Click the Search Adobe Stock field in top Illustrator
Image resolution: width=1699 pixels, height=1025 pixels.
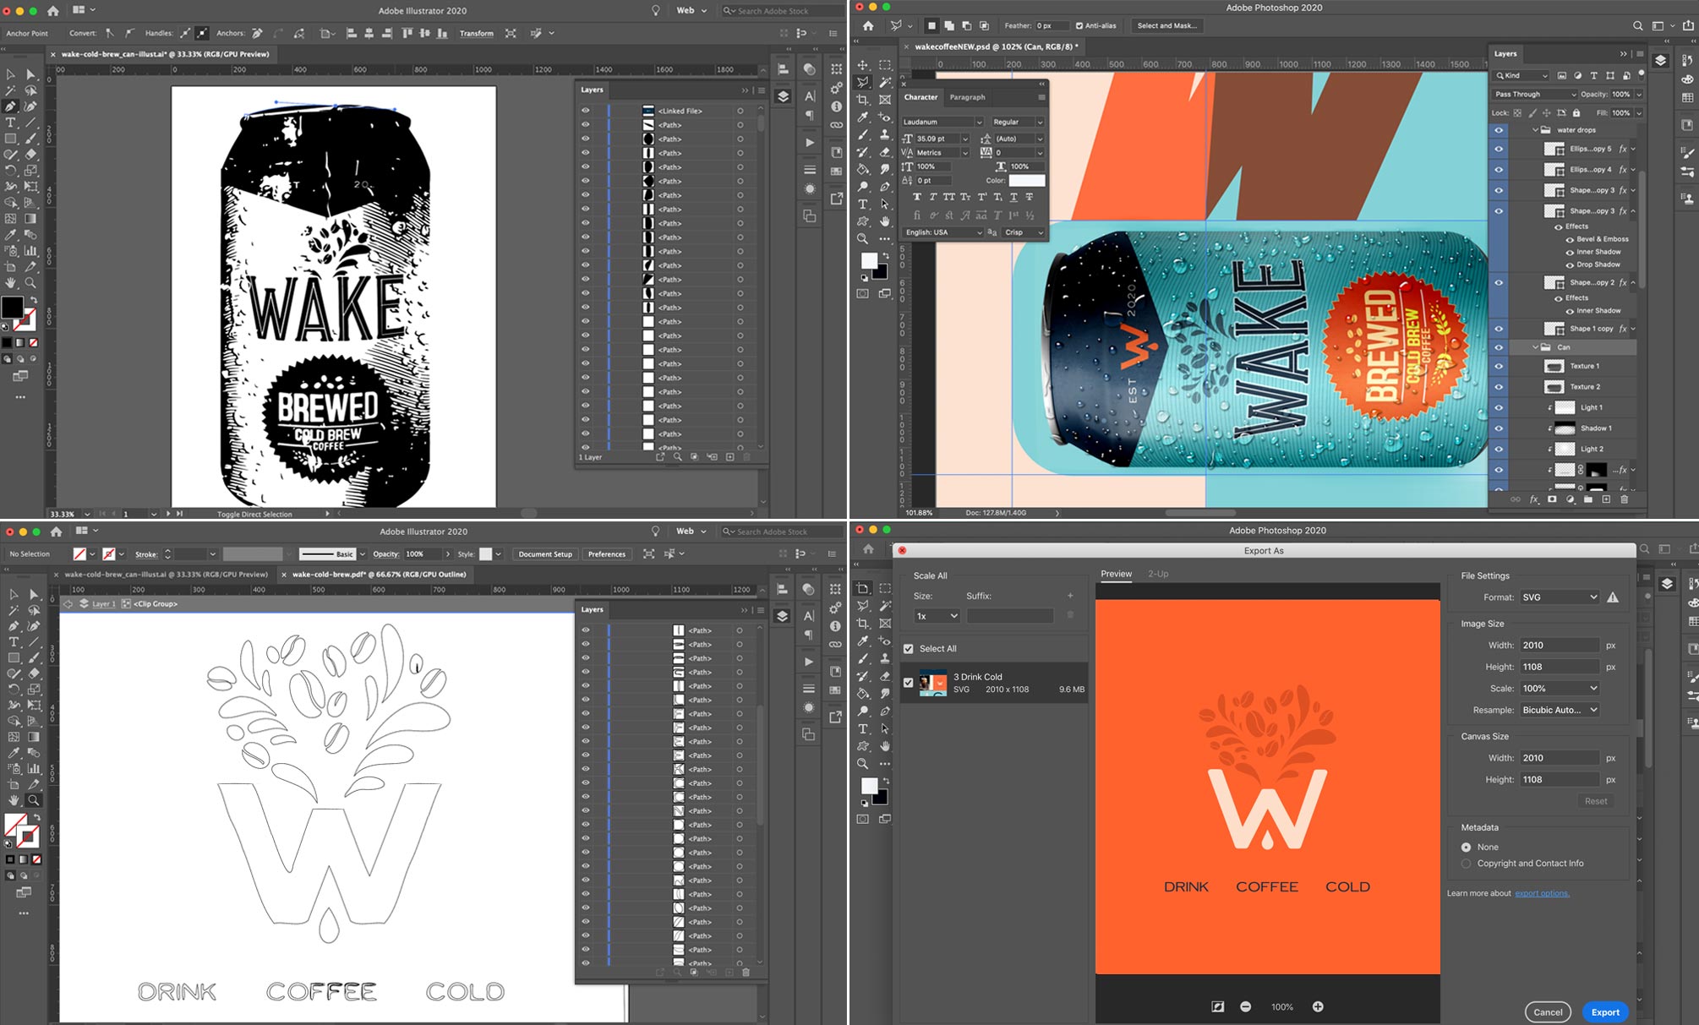[782, 11]
